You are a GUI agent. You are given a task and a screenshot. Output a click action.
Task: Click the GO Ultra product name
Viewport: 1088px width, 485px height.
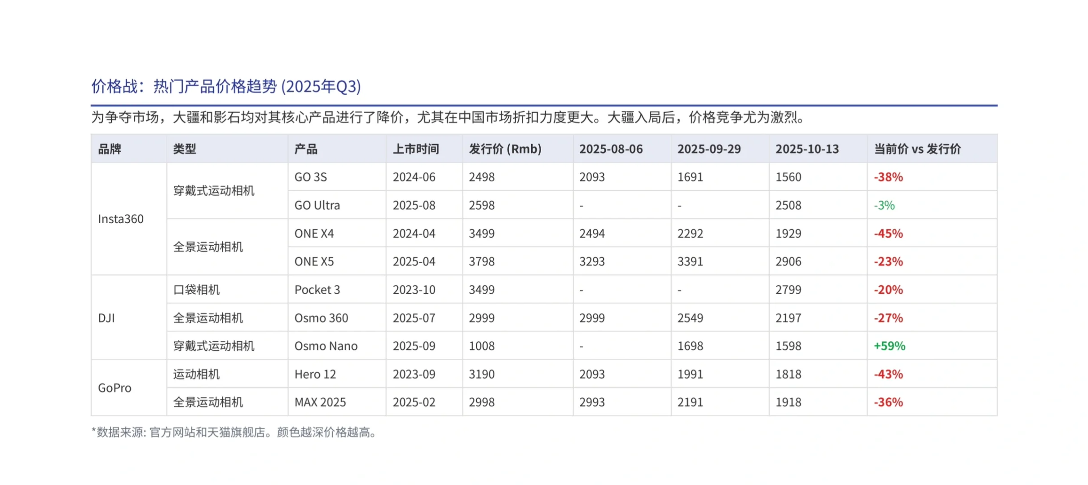(x=317, y=205)
